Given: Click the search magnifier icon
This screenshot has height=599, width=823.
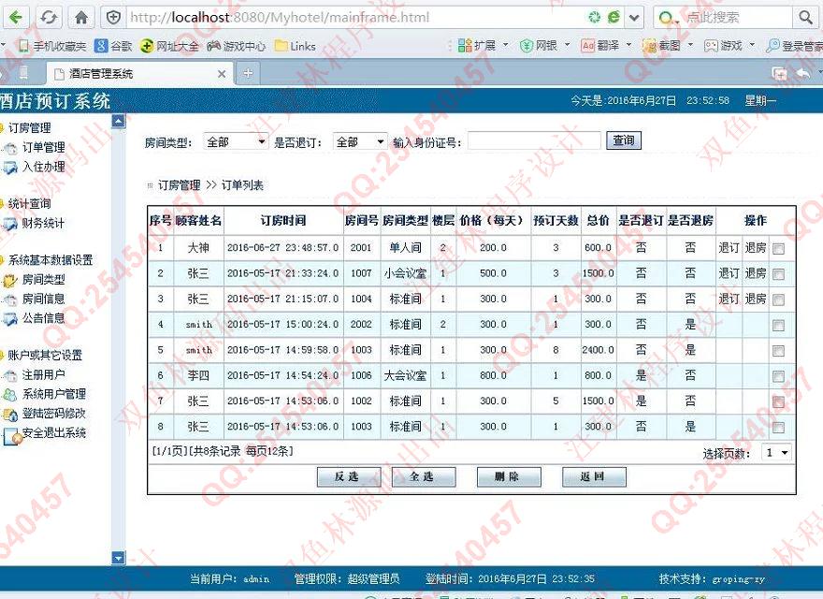Looking at the screenshot, I should pyautogui.click(x=805, y=17).
